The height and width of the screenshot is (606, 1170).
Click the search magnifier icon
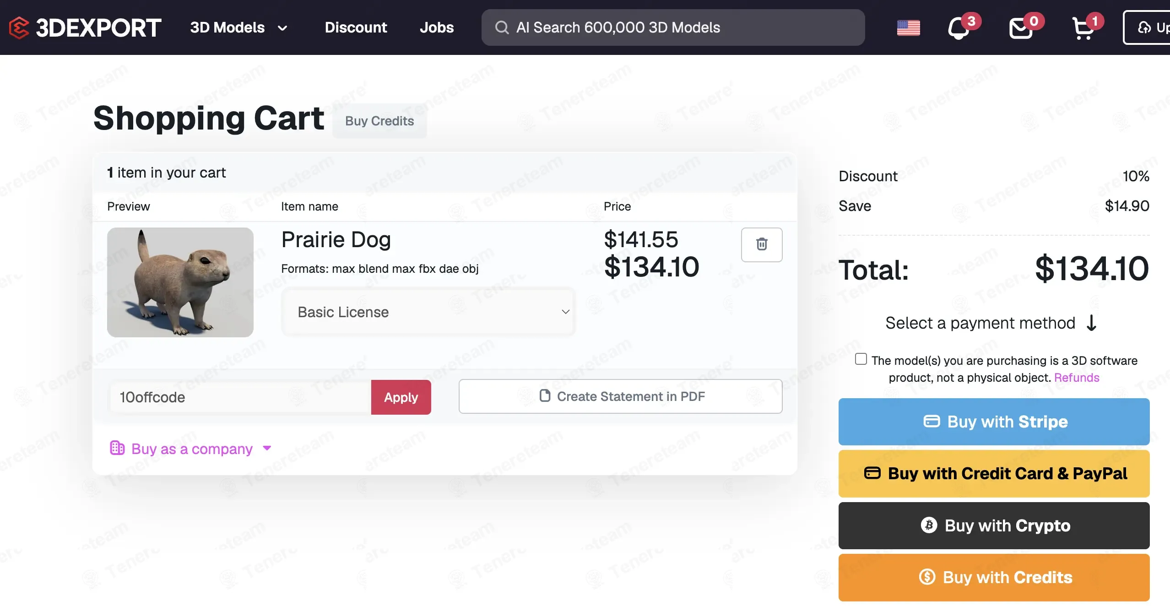click(x=502, y=27)
